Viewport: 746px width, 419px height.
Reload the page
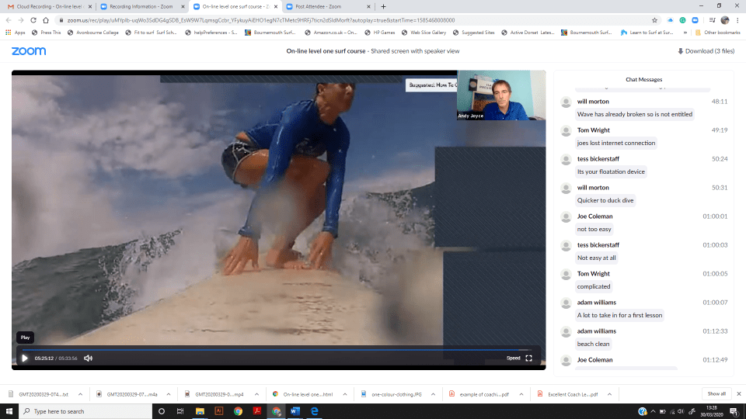[33, 20]
